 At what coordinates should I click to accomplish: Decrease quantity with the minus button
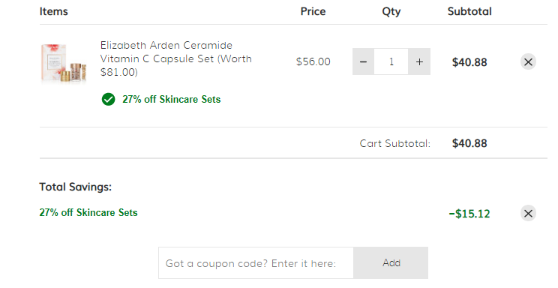[363, 61]
